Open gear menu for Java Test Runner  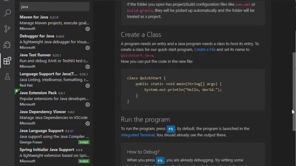[87, 66]
